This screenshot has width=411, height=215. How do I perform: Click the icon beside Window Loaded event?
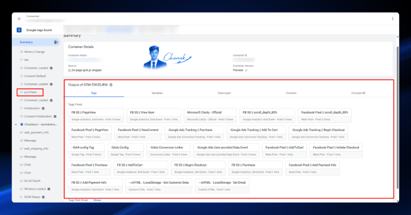pos(49,189)
